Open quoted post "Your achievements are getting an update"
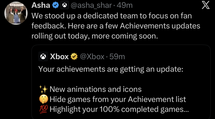Viewport: 215px width, 119px height. [x=110, y=69]
